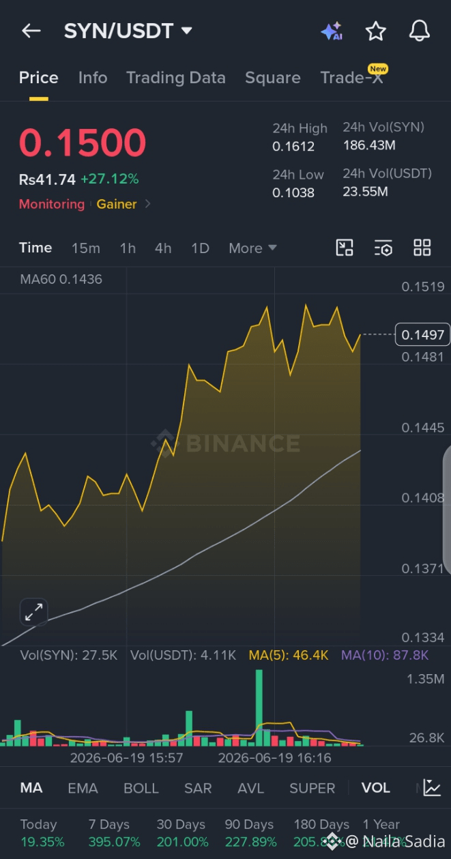Tap the 24h Vol(USDT) 23.55M
This screenshot has height=859, width=451.
click(365, 192)
